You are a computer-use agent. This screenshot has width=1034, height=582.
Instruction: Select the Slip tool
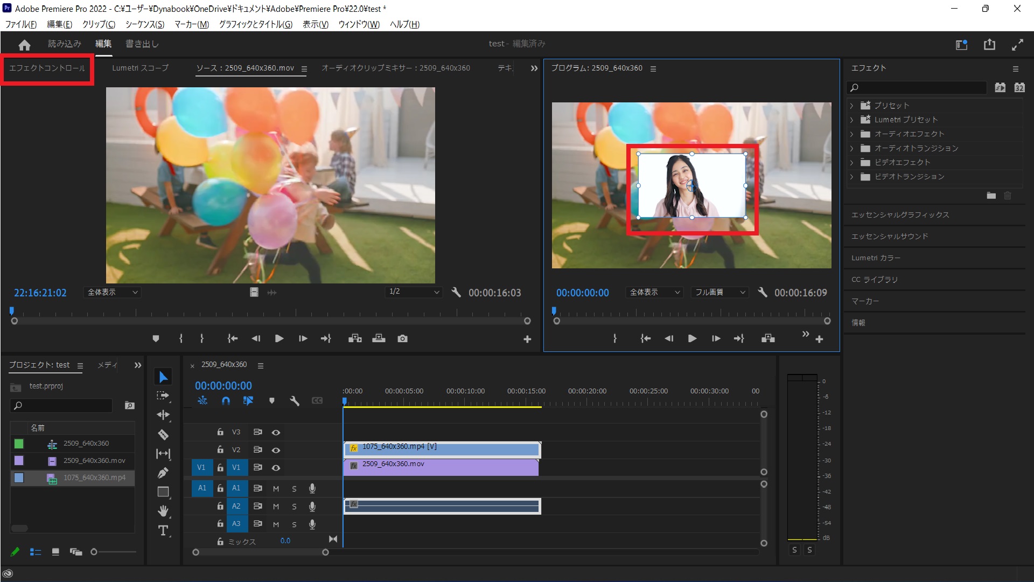pos(163,454)
